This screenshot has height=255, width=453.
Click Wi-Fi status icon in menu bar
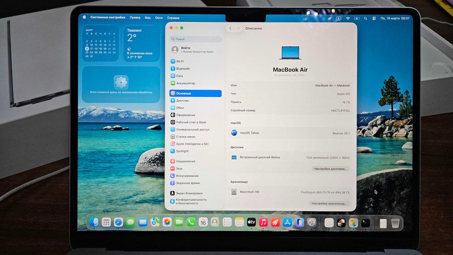(x=348, y=18)
